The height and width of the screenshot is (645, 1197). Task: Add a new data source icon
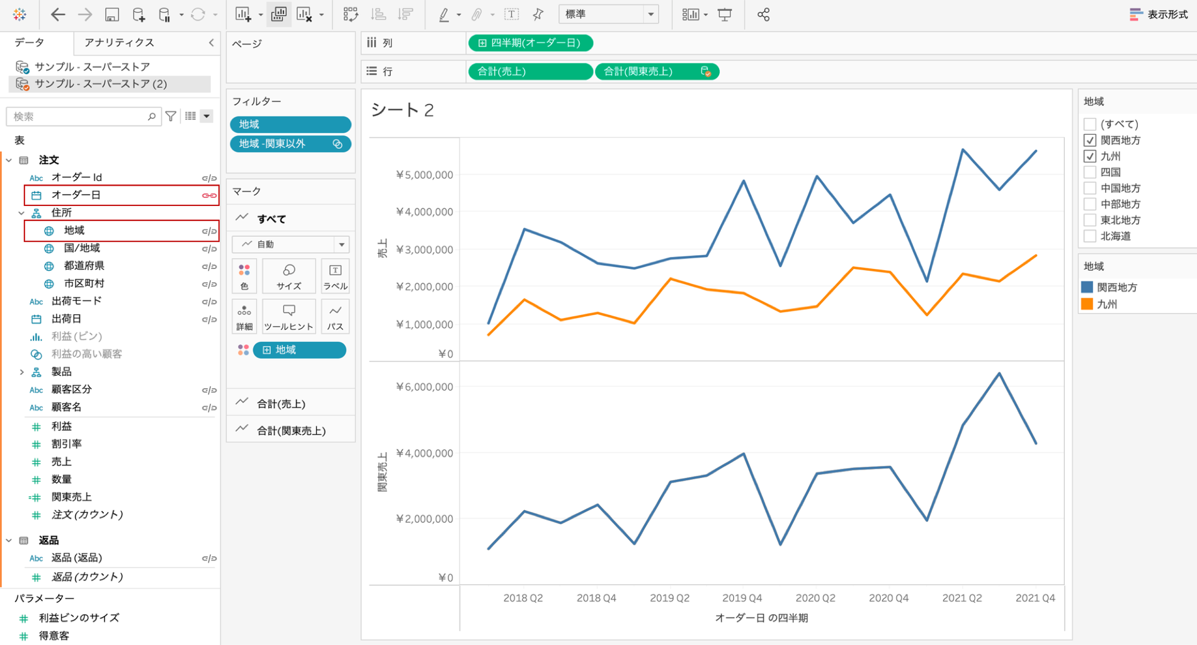(x=139, y=14)
